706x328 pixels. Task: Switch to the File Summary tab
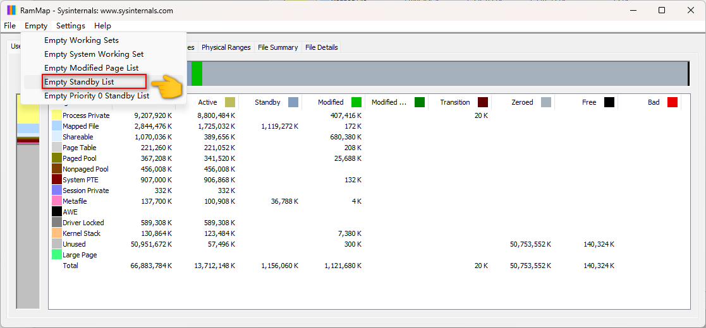[x=278, y=47]
